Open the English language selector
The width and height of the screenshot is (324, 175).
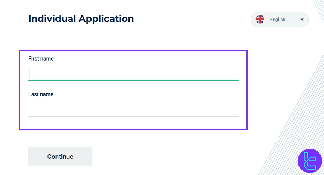280,20
